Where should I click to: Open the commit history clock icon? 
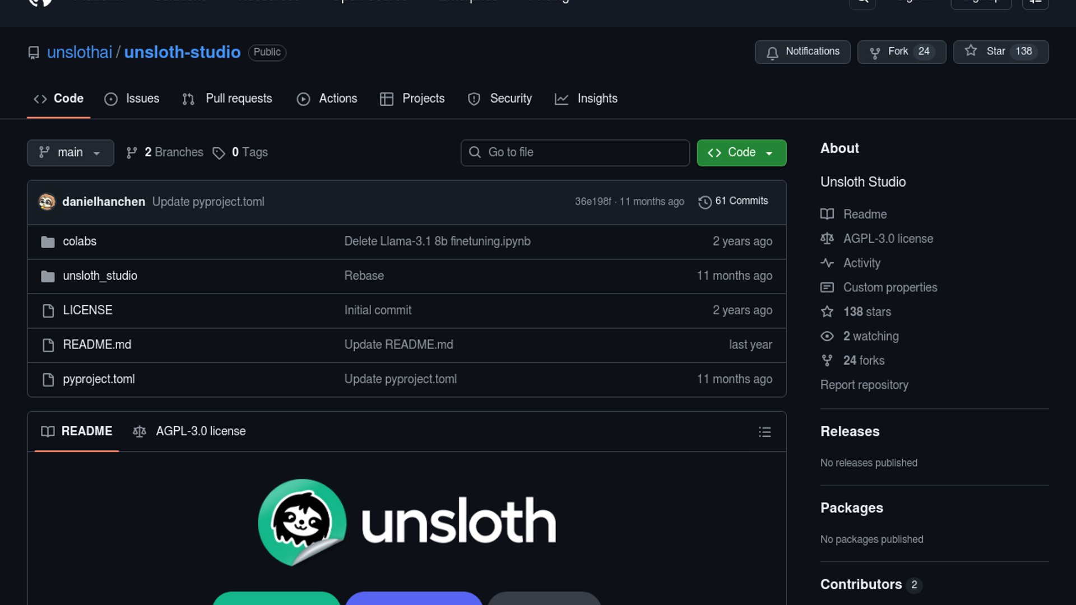pos(705,202)
